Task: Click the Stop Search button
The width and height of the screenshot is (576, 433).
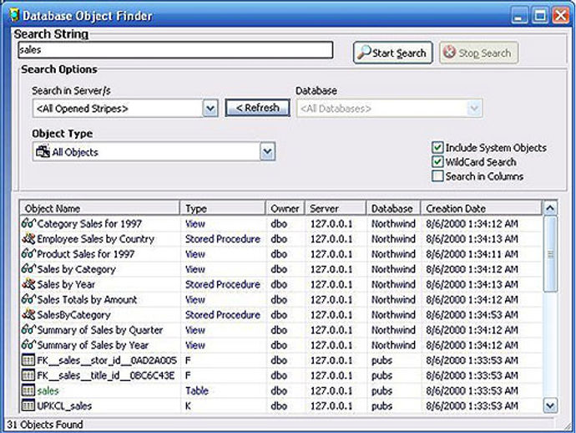Action: point(478,53)
